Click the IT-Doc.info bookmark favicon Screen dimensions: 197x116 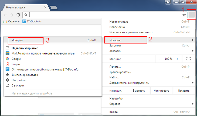pyautogui.click(x=24, y=21)
